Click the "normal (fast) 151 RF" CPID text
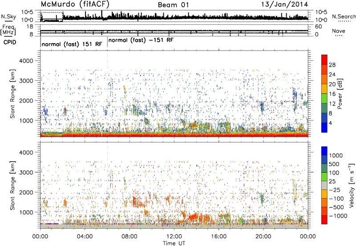Screen dimensions: 356x246 72,44
